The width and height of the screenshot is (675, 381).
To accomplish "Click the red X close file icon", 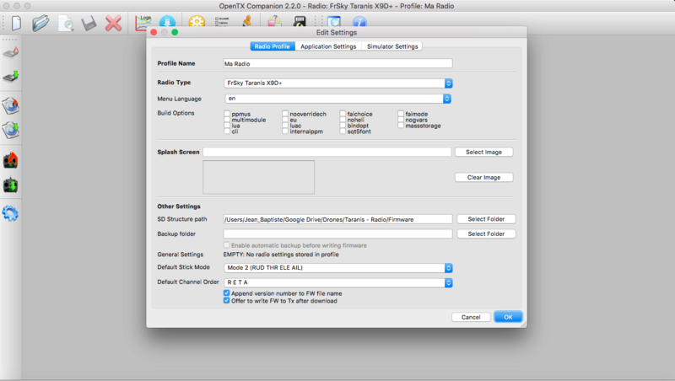I will click(x=113, y=24).
